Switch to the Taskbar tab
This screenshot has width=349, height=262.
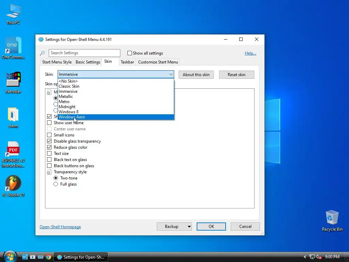click(127, 62)
